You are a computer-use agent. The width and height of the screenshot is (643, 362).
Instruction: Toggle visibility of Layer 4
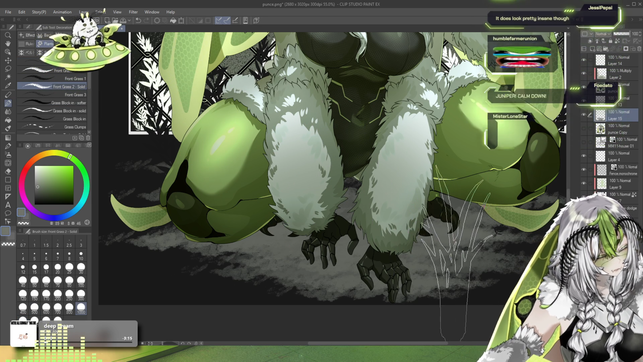[x=583, y=156]
